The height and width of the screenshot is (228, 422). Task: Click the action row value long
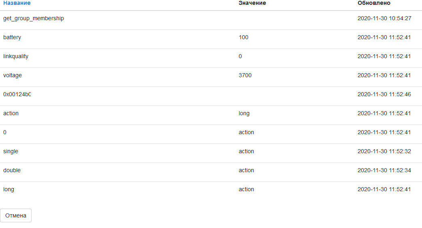tap(244, 114)
